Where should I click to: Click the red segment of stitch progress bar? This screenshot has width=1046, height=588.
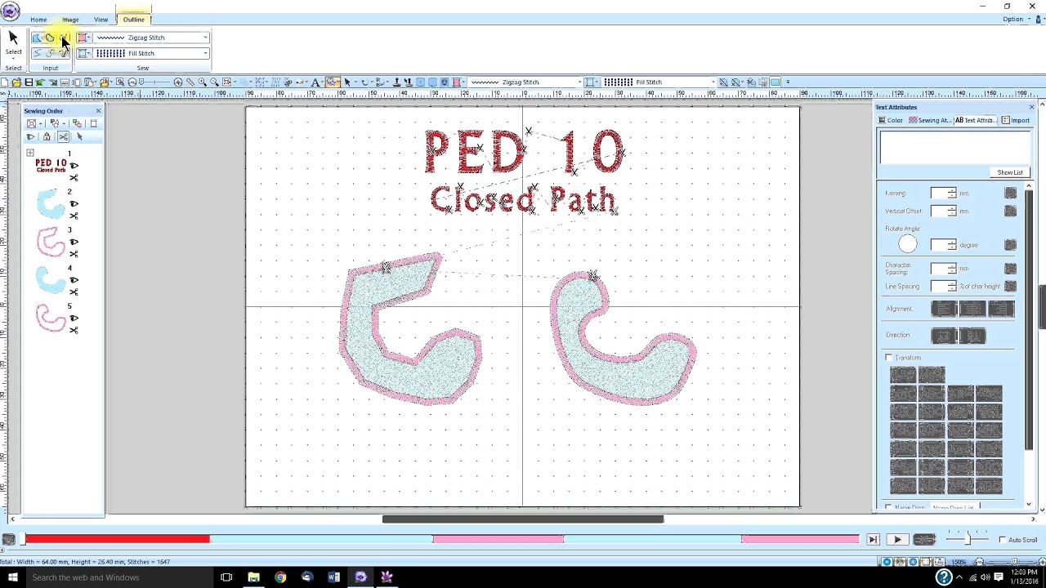tap(117, 539)
